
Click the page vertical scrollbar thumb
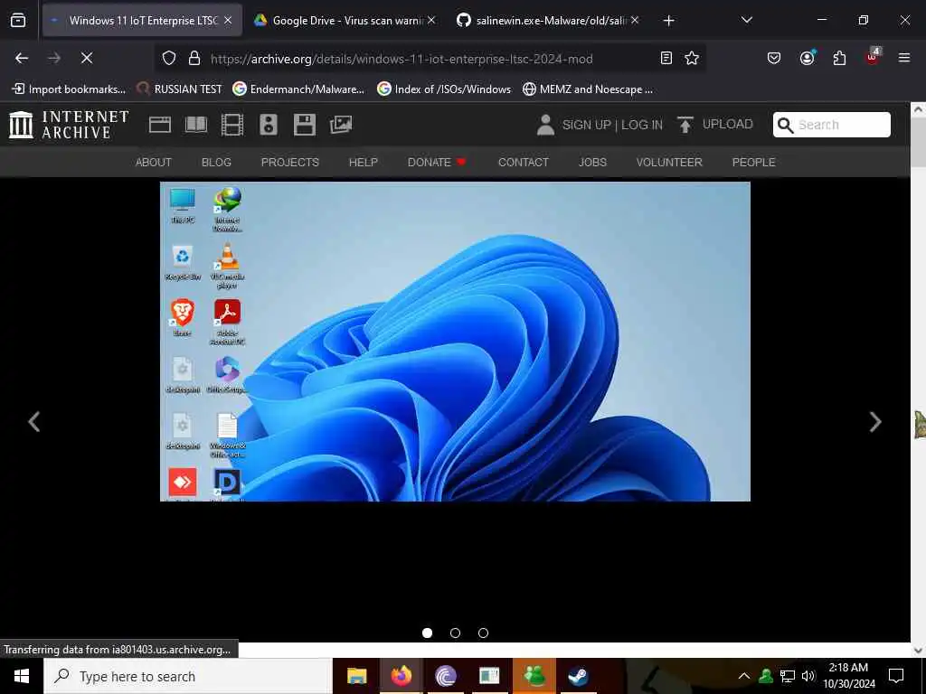pos(918,142)
